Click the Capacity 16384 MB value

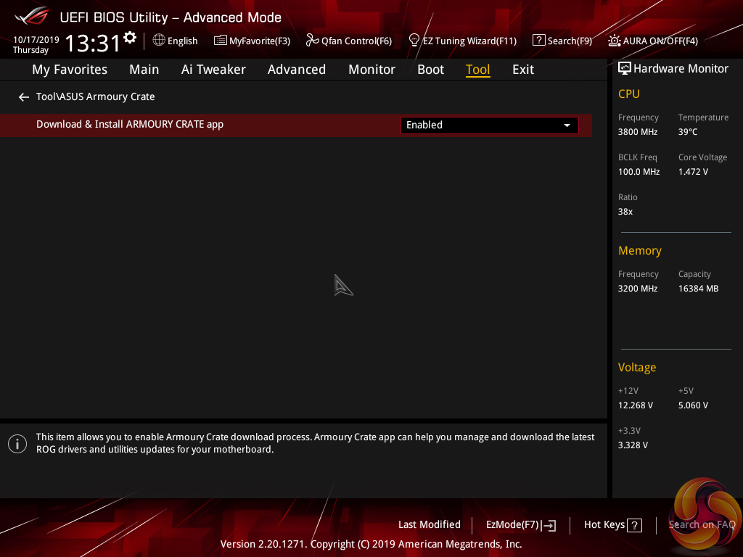click(x=699, y=289)
